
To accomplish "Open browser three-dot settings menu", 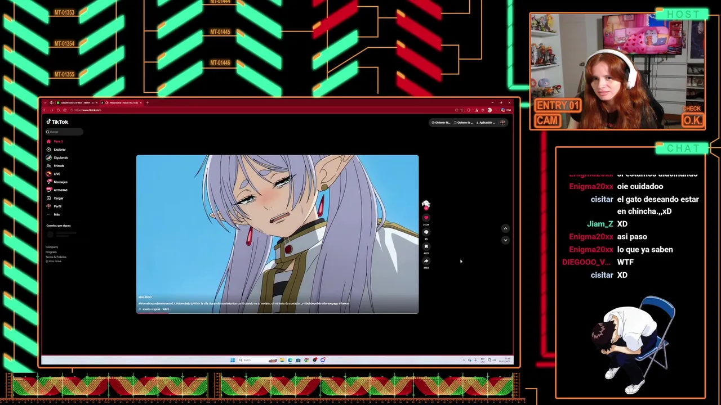I will 496,110.
